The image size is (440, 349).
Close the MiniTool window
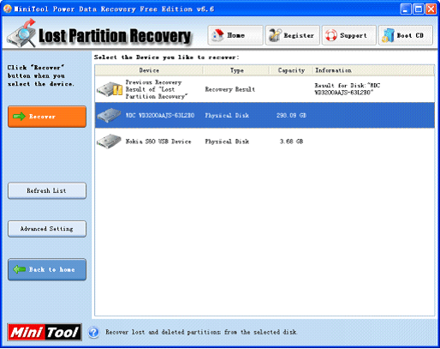coord(431,9)
